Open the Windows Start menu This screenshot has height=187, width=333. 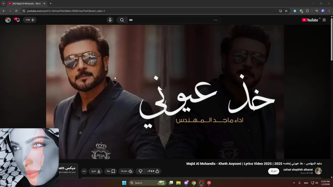124,183
